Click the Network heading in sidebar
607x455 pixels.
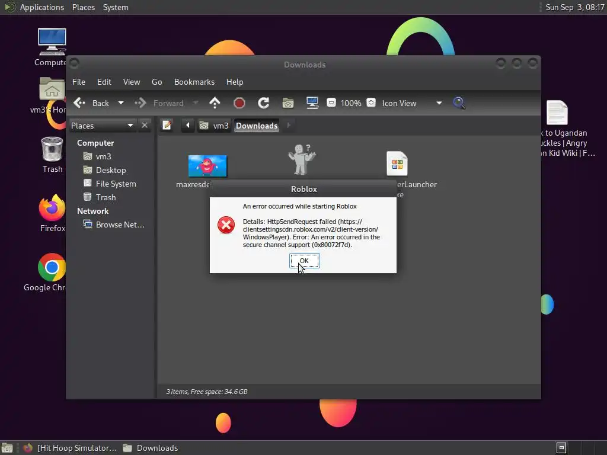click(x=92, y=212)
